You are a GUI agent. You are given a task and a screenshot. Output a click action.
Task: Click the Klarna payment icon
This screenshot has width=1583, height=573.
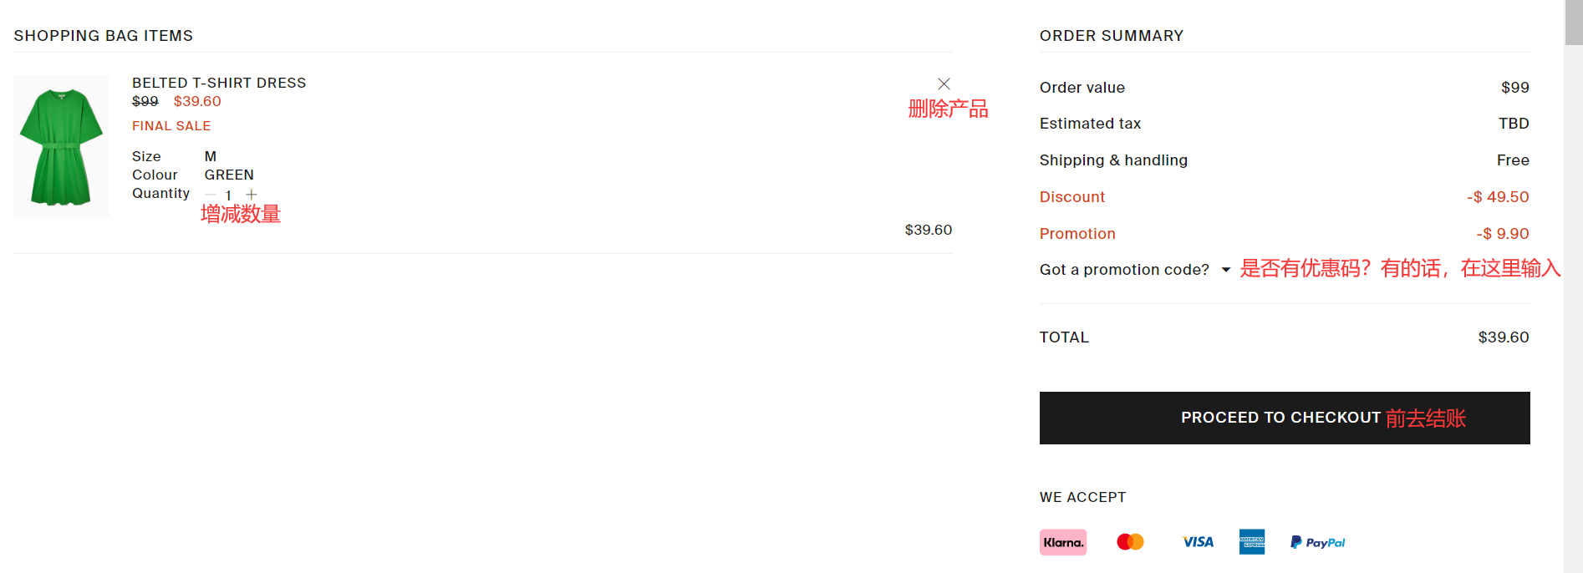pyautogui.click(x=1063, y=542)
